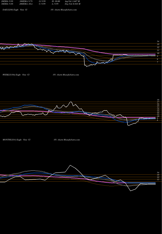Click the 7 axis label on daily chart
The height and width of the screenshot is (234, 162).
[157, 62]
